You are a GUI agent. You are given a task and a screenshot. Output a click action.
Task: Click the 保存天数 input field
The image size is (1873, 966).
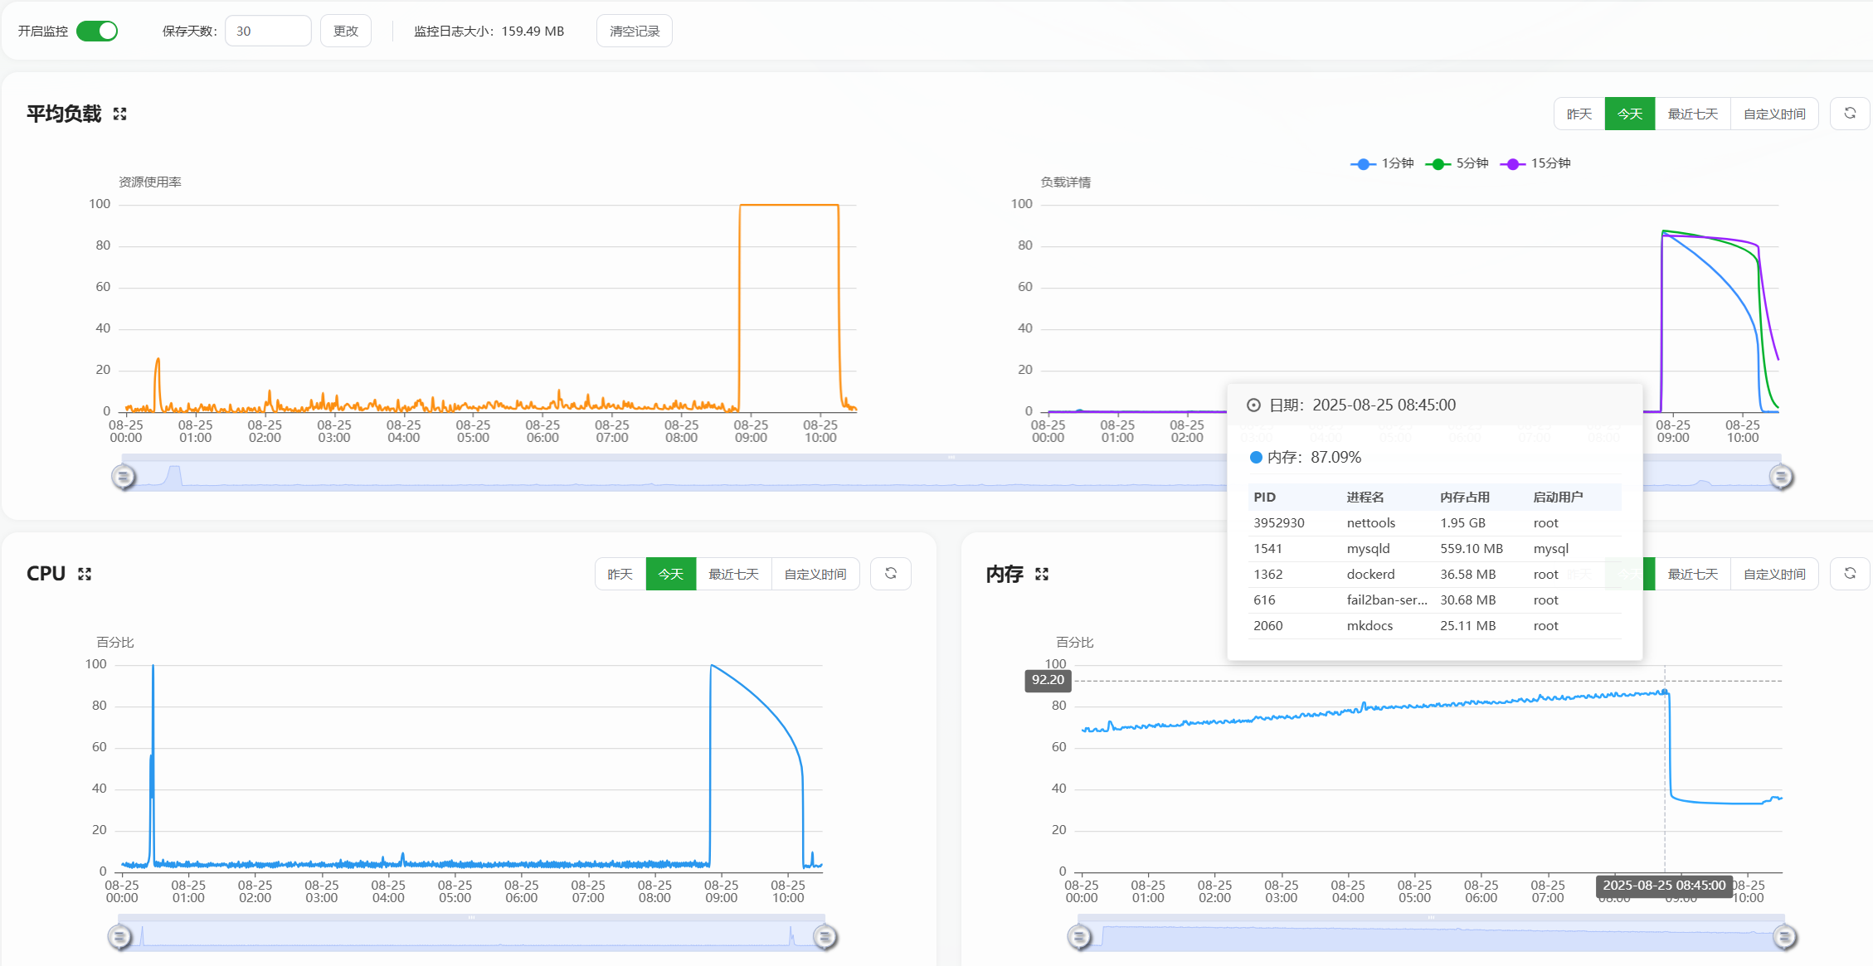[x=268, y=31]
